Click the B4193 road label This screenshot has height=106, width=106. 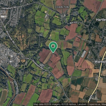[73, 23]
